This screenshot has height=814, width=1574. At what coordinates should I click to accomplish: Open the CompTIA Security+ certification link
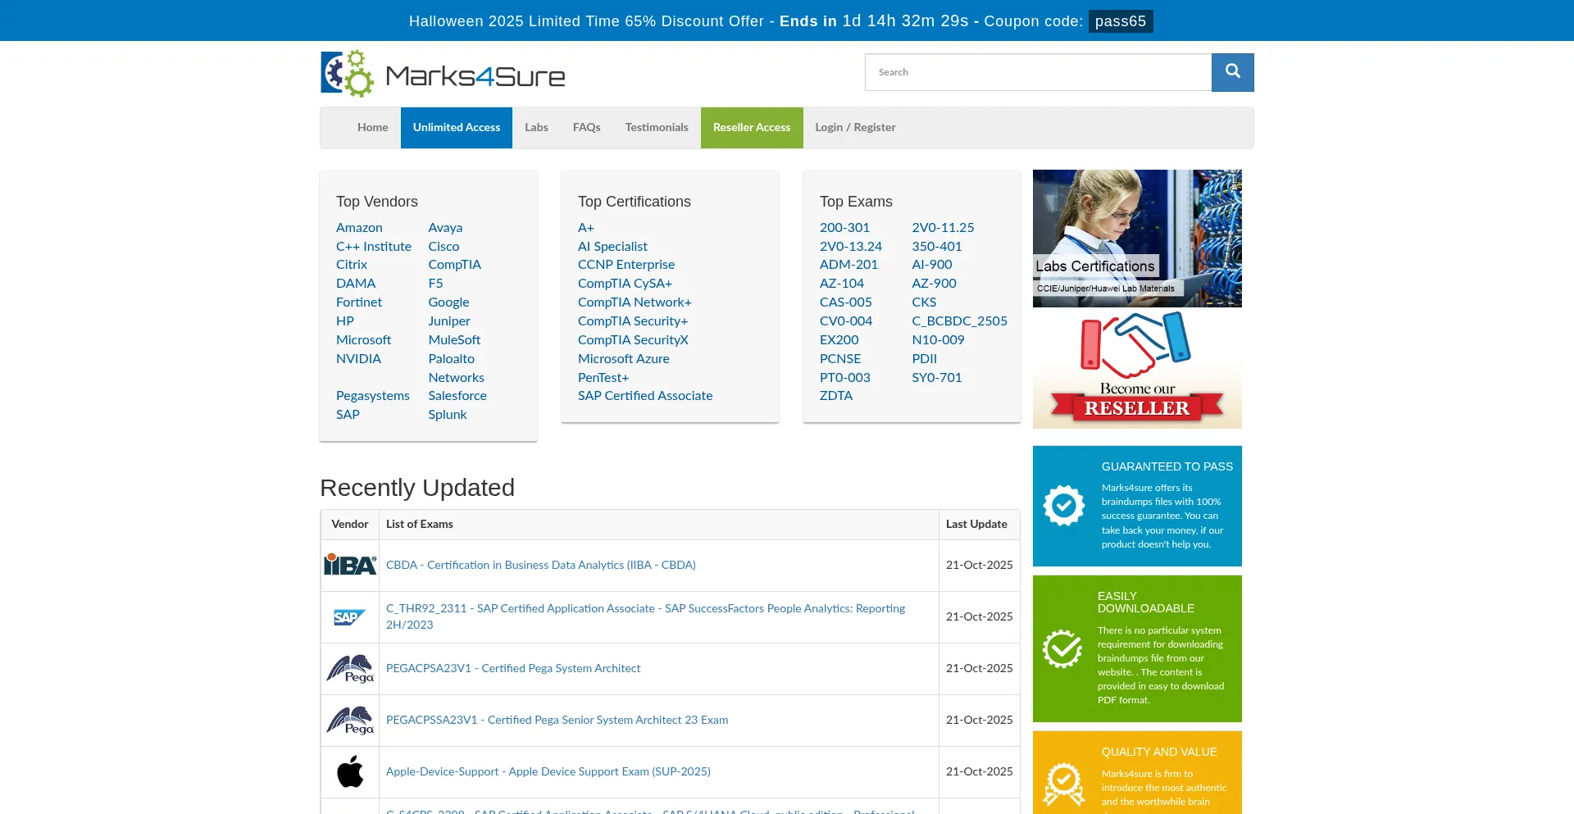(632, 321)
